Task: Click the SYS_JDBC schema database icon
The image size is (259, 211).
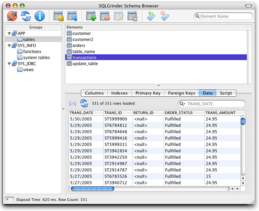Action: tap(14, 64)
